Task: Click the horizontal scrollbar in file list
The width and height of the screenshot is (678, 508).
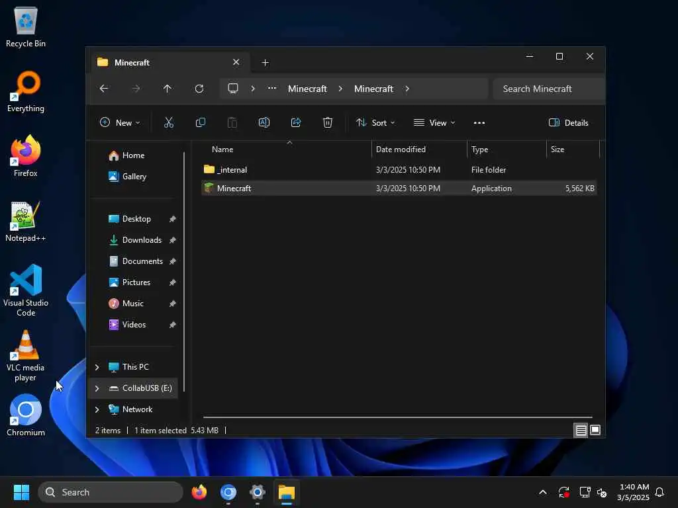Action: click(x=397, y=418)
